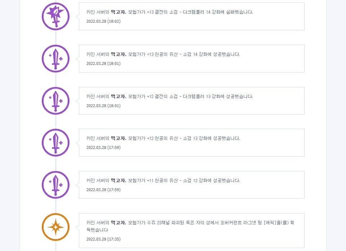Click the orange epic item star icon

coord(55,227)
